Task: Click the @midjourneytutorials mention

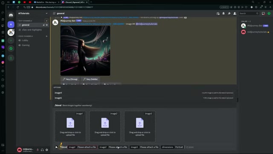Action: [x=146, y=24]
